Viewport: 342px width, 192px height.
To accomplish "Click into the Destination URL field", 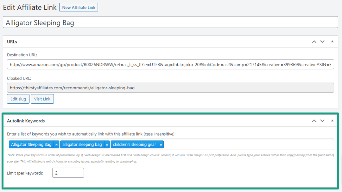I will tap(170, 65).
